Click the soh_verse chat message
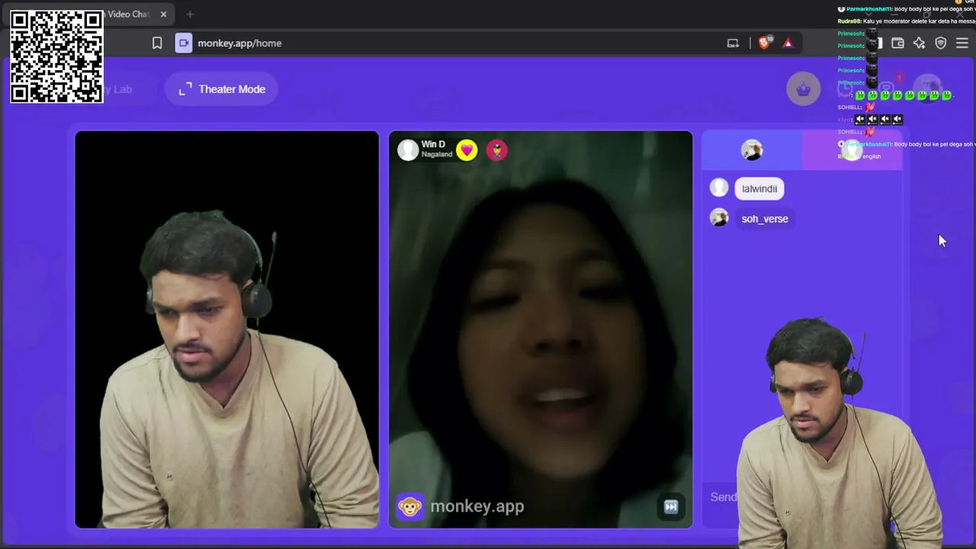 (765, 219)
